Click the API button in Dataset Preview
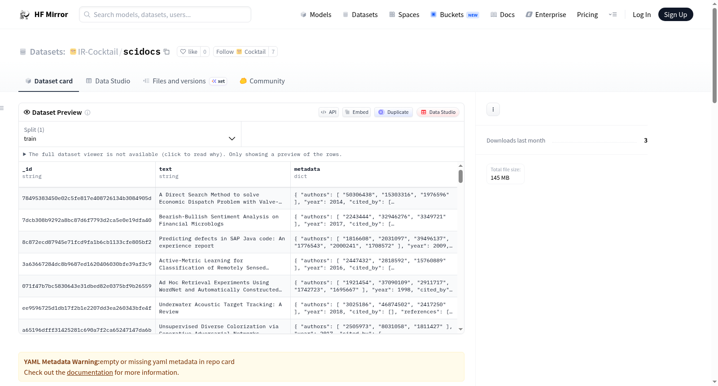This screenshot has height=386, width=718. pos(328,112)
